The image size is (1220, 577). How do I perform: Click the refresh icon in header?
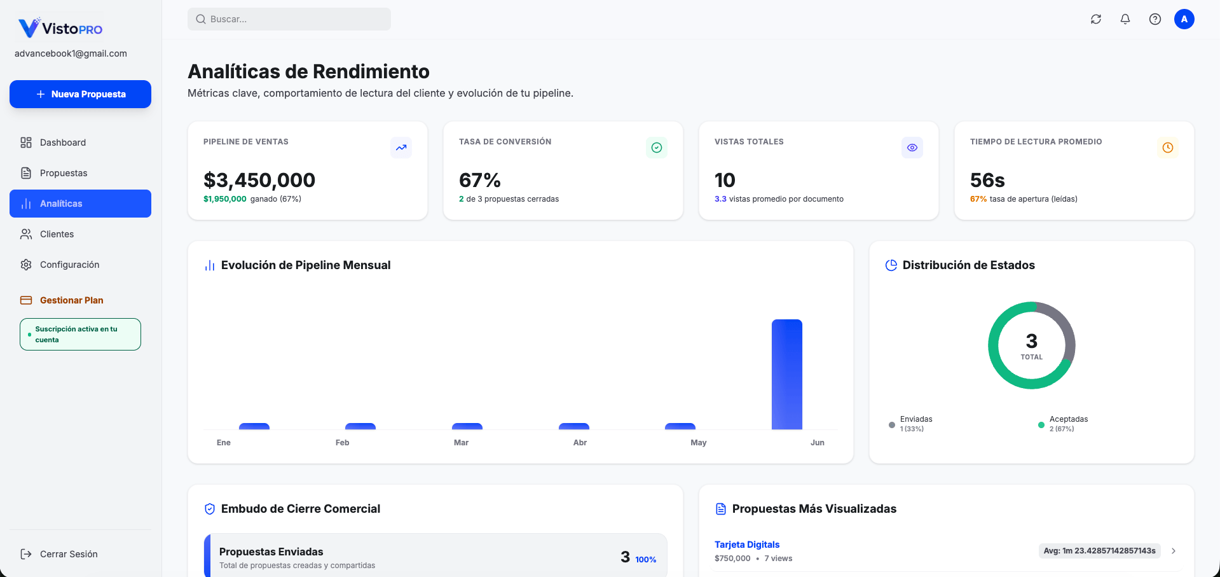click(x=1096, y=19)
